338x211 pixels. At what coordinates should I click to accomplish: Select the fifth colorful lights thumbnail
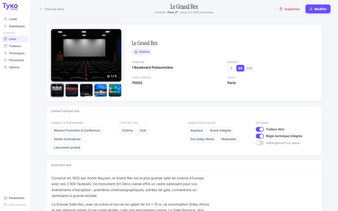[x=115, y=90]
